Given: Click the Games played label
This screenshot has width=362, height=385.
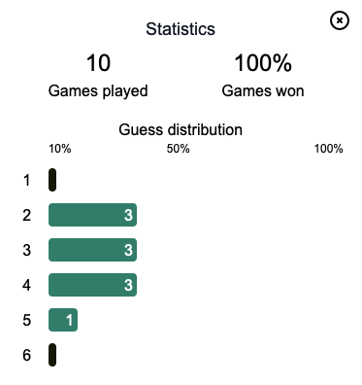Looking at the screenshot, I should tap(98, 91).
